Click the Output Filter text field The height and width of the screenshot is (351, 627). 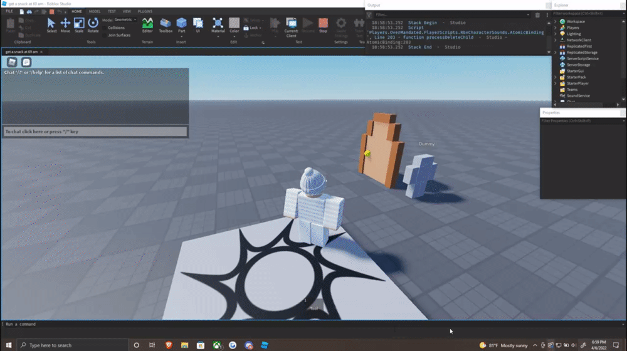[x=452, y=15]
